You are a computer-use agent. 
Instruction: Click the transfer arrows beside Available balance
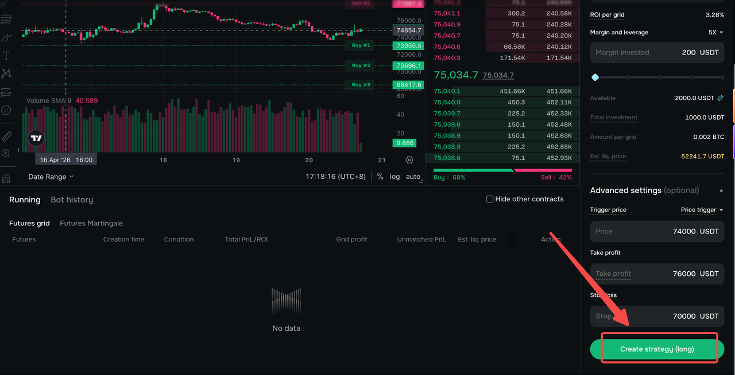click(720, 98)
